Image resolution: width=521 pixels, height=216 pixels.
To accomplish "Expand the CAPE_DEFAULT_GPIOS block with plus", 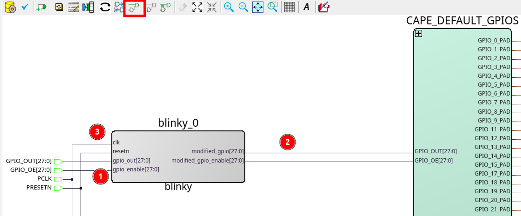I will point(419,34).
